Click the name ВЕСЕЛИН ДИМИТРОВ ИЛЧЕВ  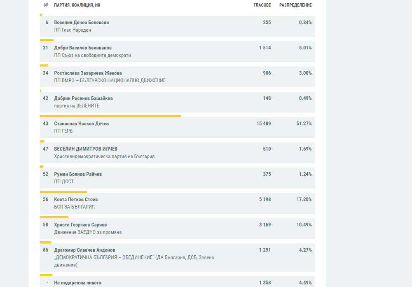[86, 149]
